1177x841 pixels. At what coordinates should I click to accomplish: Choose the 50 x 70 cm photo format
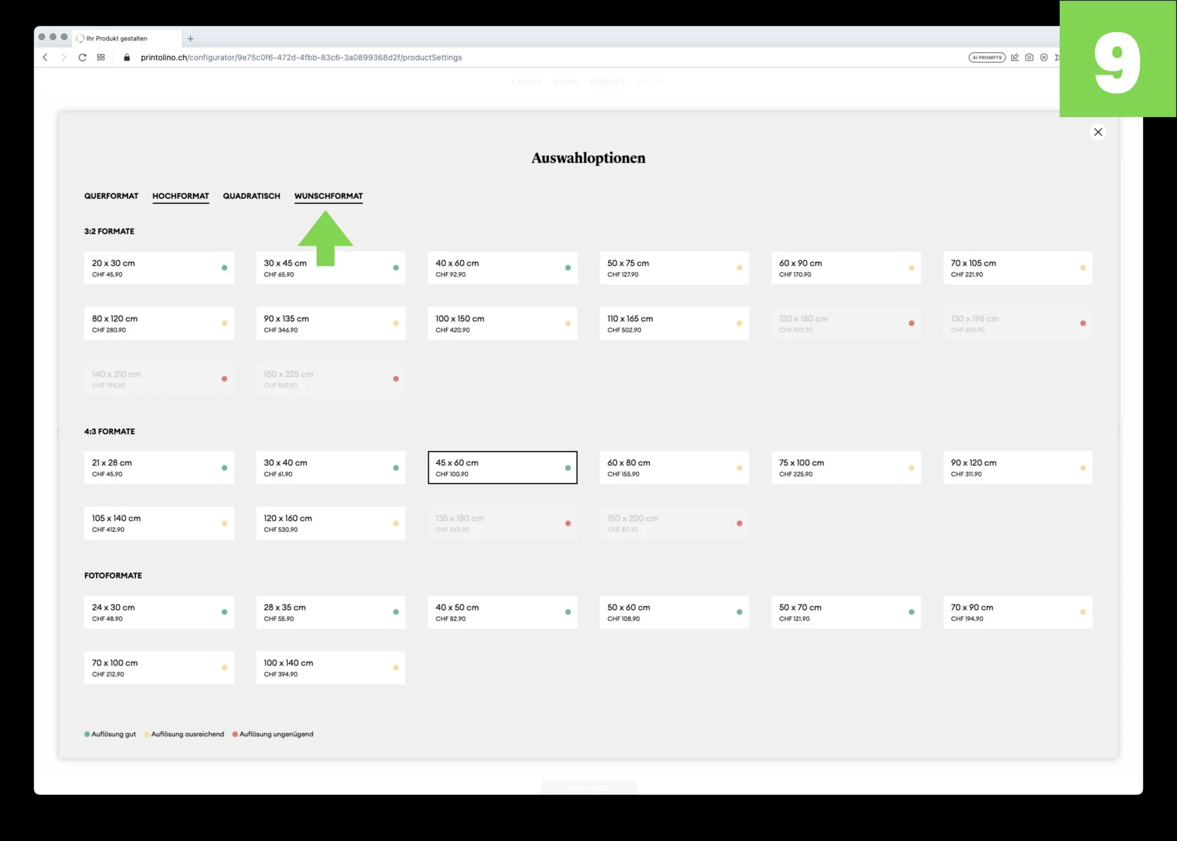coord(845,612)
